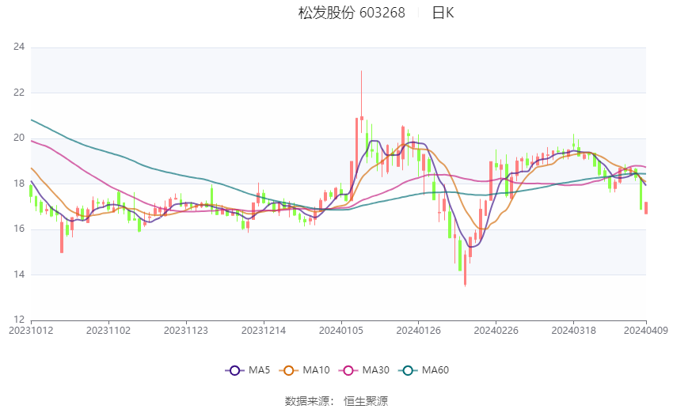Viewport: 673px width, 409px height.
Task: Click the lowest candlestick near 13.5
Action: tap(465, 270)
